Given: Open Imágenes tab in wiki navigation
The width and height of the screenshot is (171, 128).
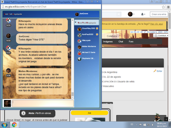Looking at the screenshot, I should (108, 42).
